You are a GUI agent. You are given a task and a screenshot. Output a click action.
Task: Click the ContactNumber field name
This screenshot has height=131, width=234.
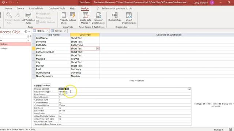[53, 52]
